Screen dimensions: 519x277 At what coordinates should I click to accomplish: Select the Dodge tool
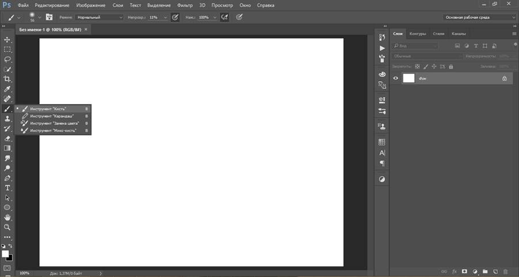pos(7,168)
